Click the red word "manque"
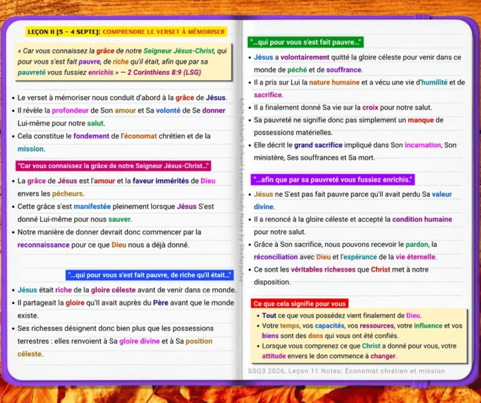481x403 pixels. [x=421, y=120]
